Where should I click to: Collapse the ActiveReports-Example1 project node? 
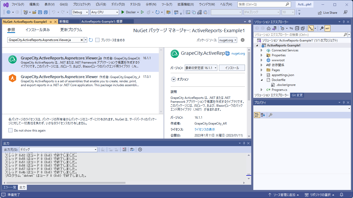click(257, 45)
